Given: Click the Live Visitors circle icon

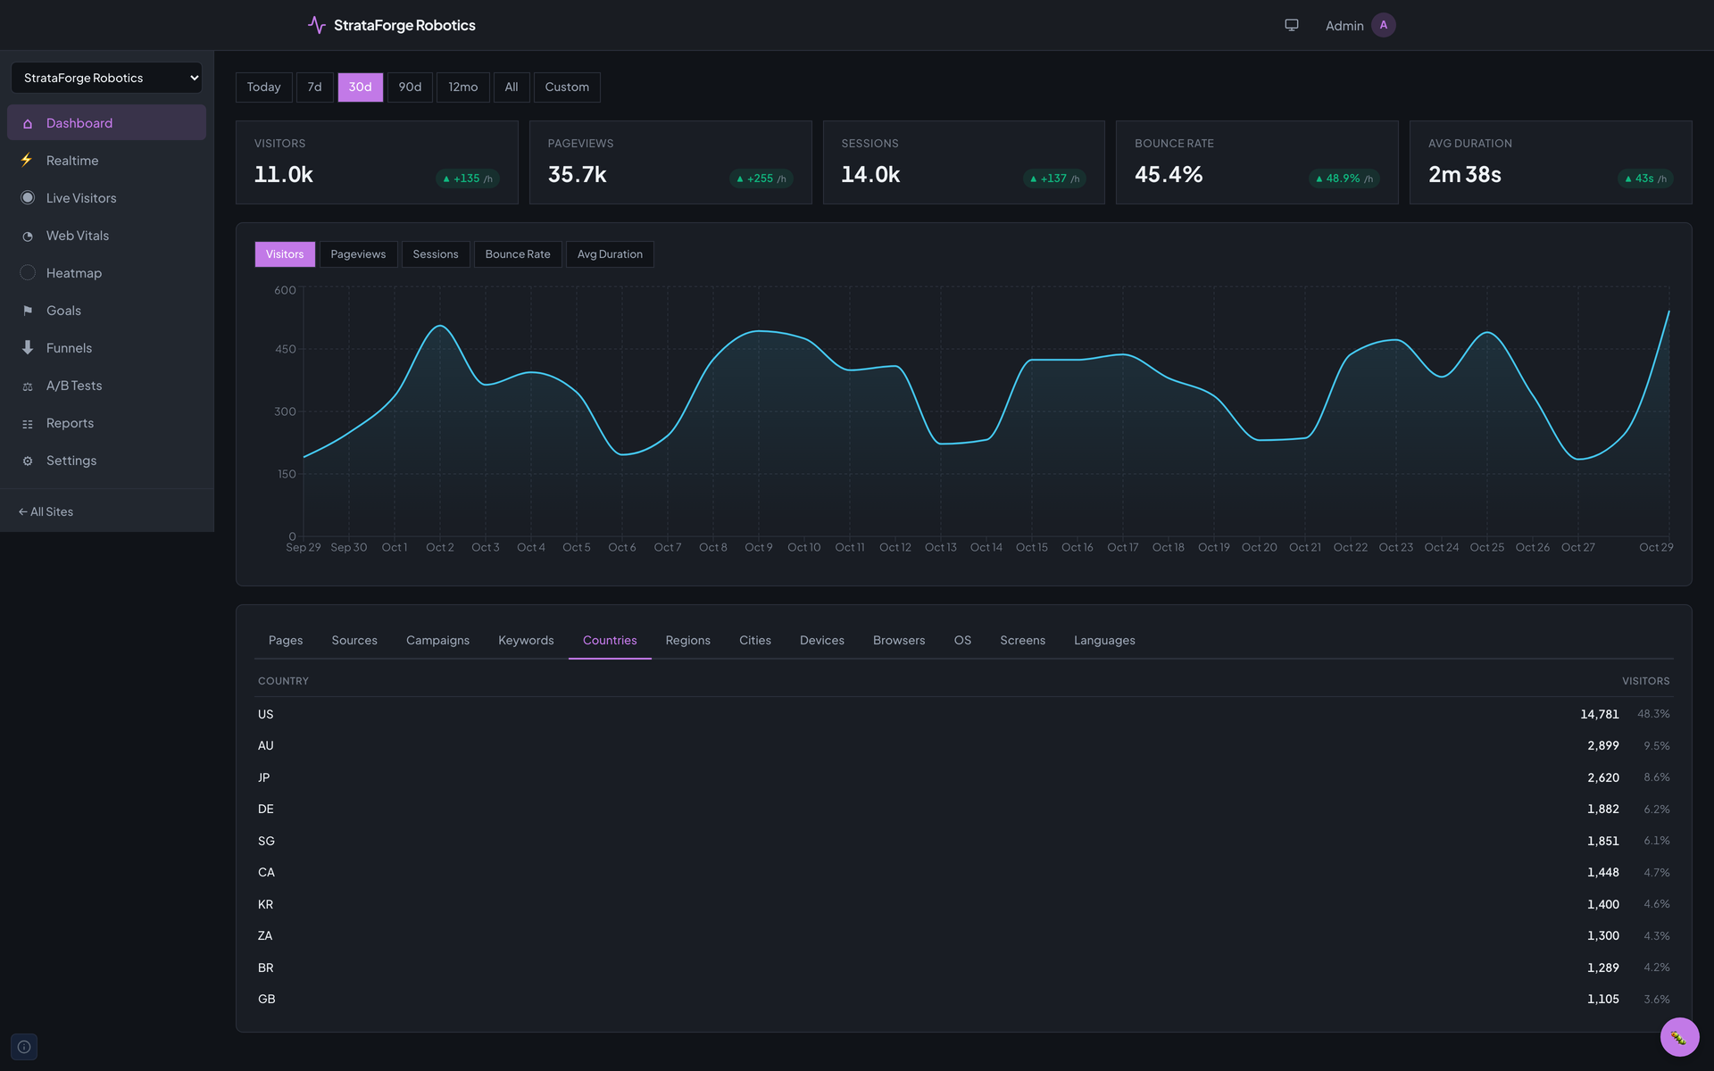Looking at the screenshot, I should coord(28,198).
